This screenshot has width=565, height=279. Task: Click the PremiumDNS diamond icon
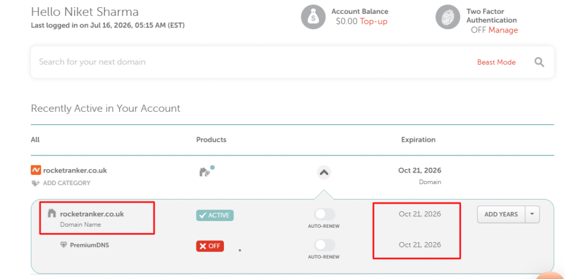pyautogui.click(x=63, y=245)
